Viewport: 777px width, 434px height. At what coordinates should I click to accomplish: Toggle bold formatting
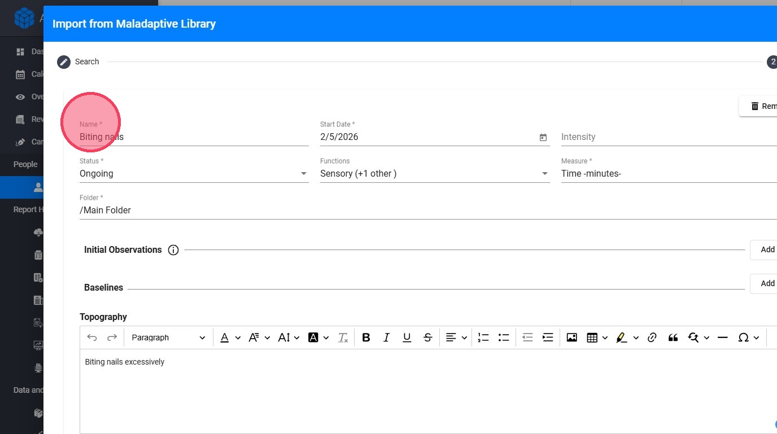(x=366, y=337)
